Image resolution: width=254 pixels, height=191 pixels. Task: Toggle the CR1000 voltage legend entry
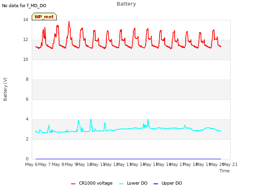click(92, 183)
